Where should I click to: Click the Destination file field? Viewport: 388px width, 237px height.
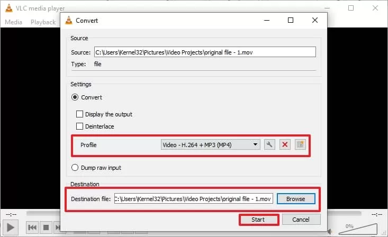(x=194, y=199)
